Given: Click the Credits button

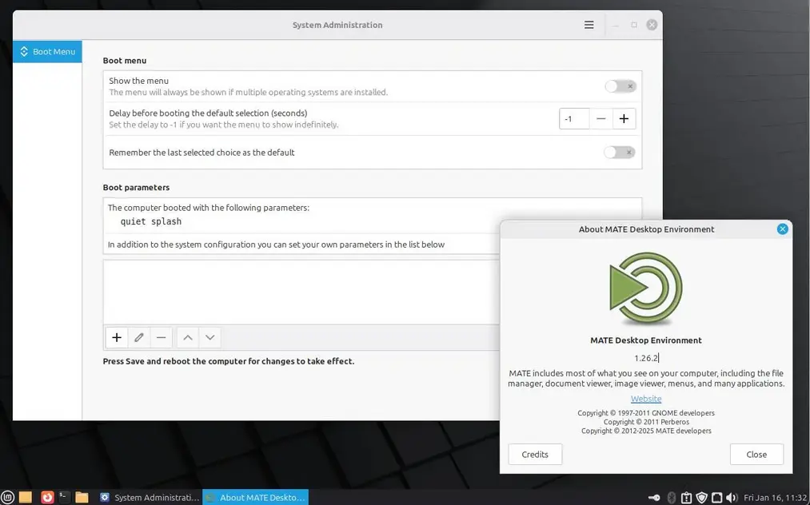Looking at the screenshot, I should [535, 454].
